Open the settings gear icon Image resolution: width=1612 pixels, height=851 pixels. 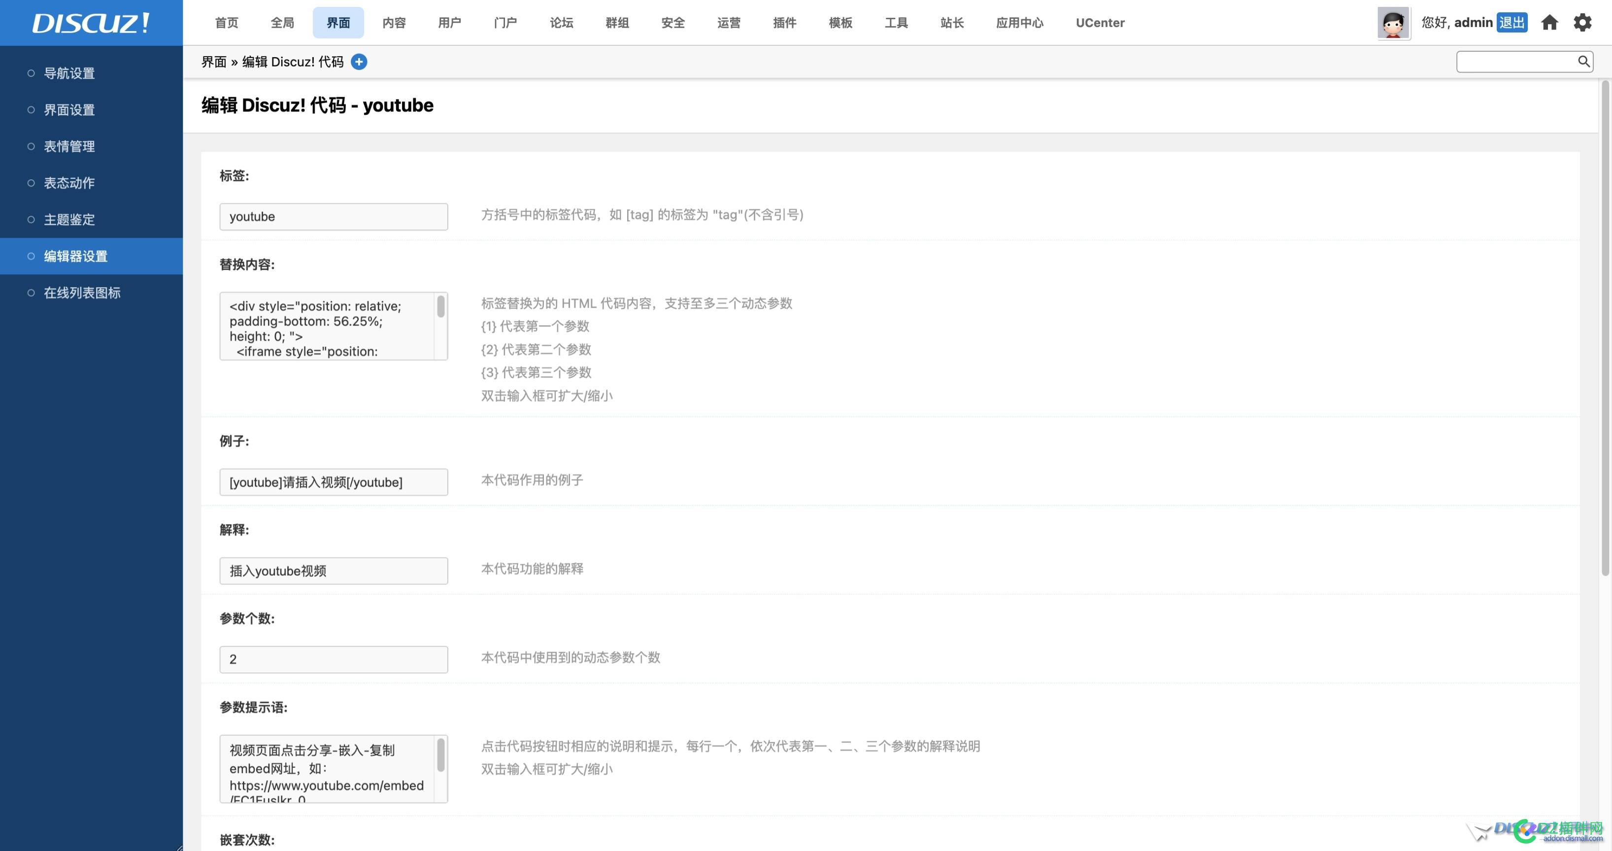click(1582, 23)
